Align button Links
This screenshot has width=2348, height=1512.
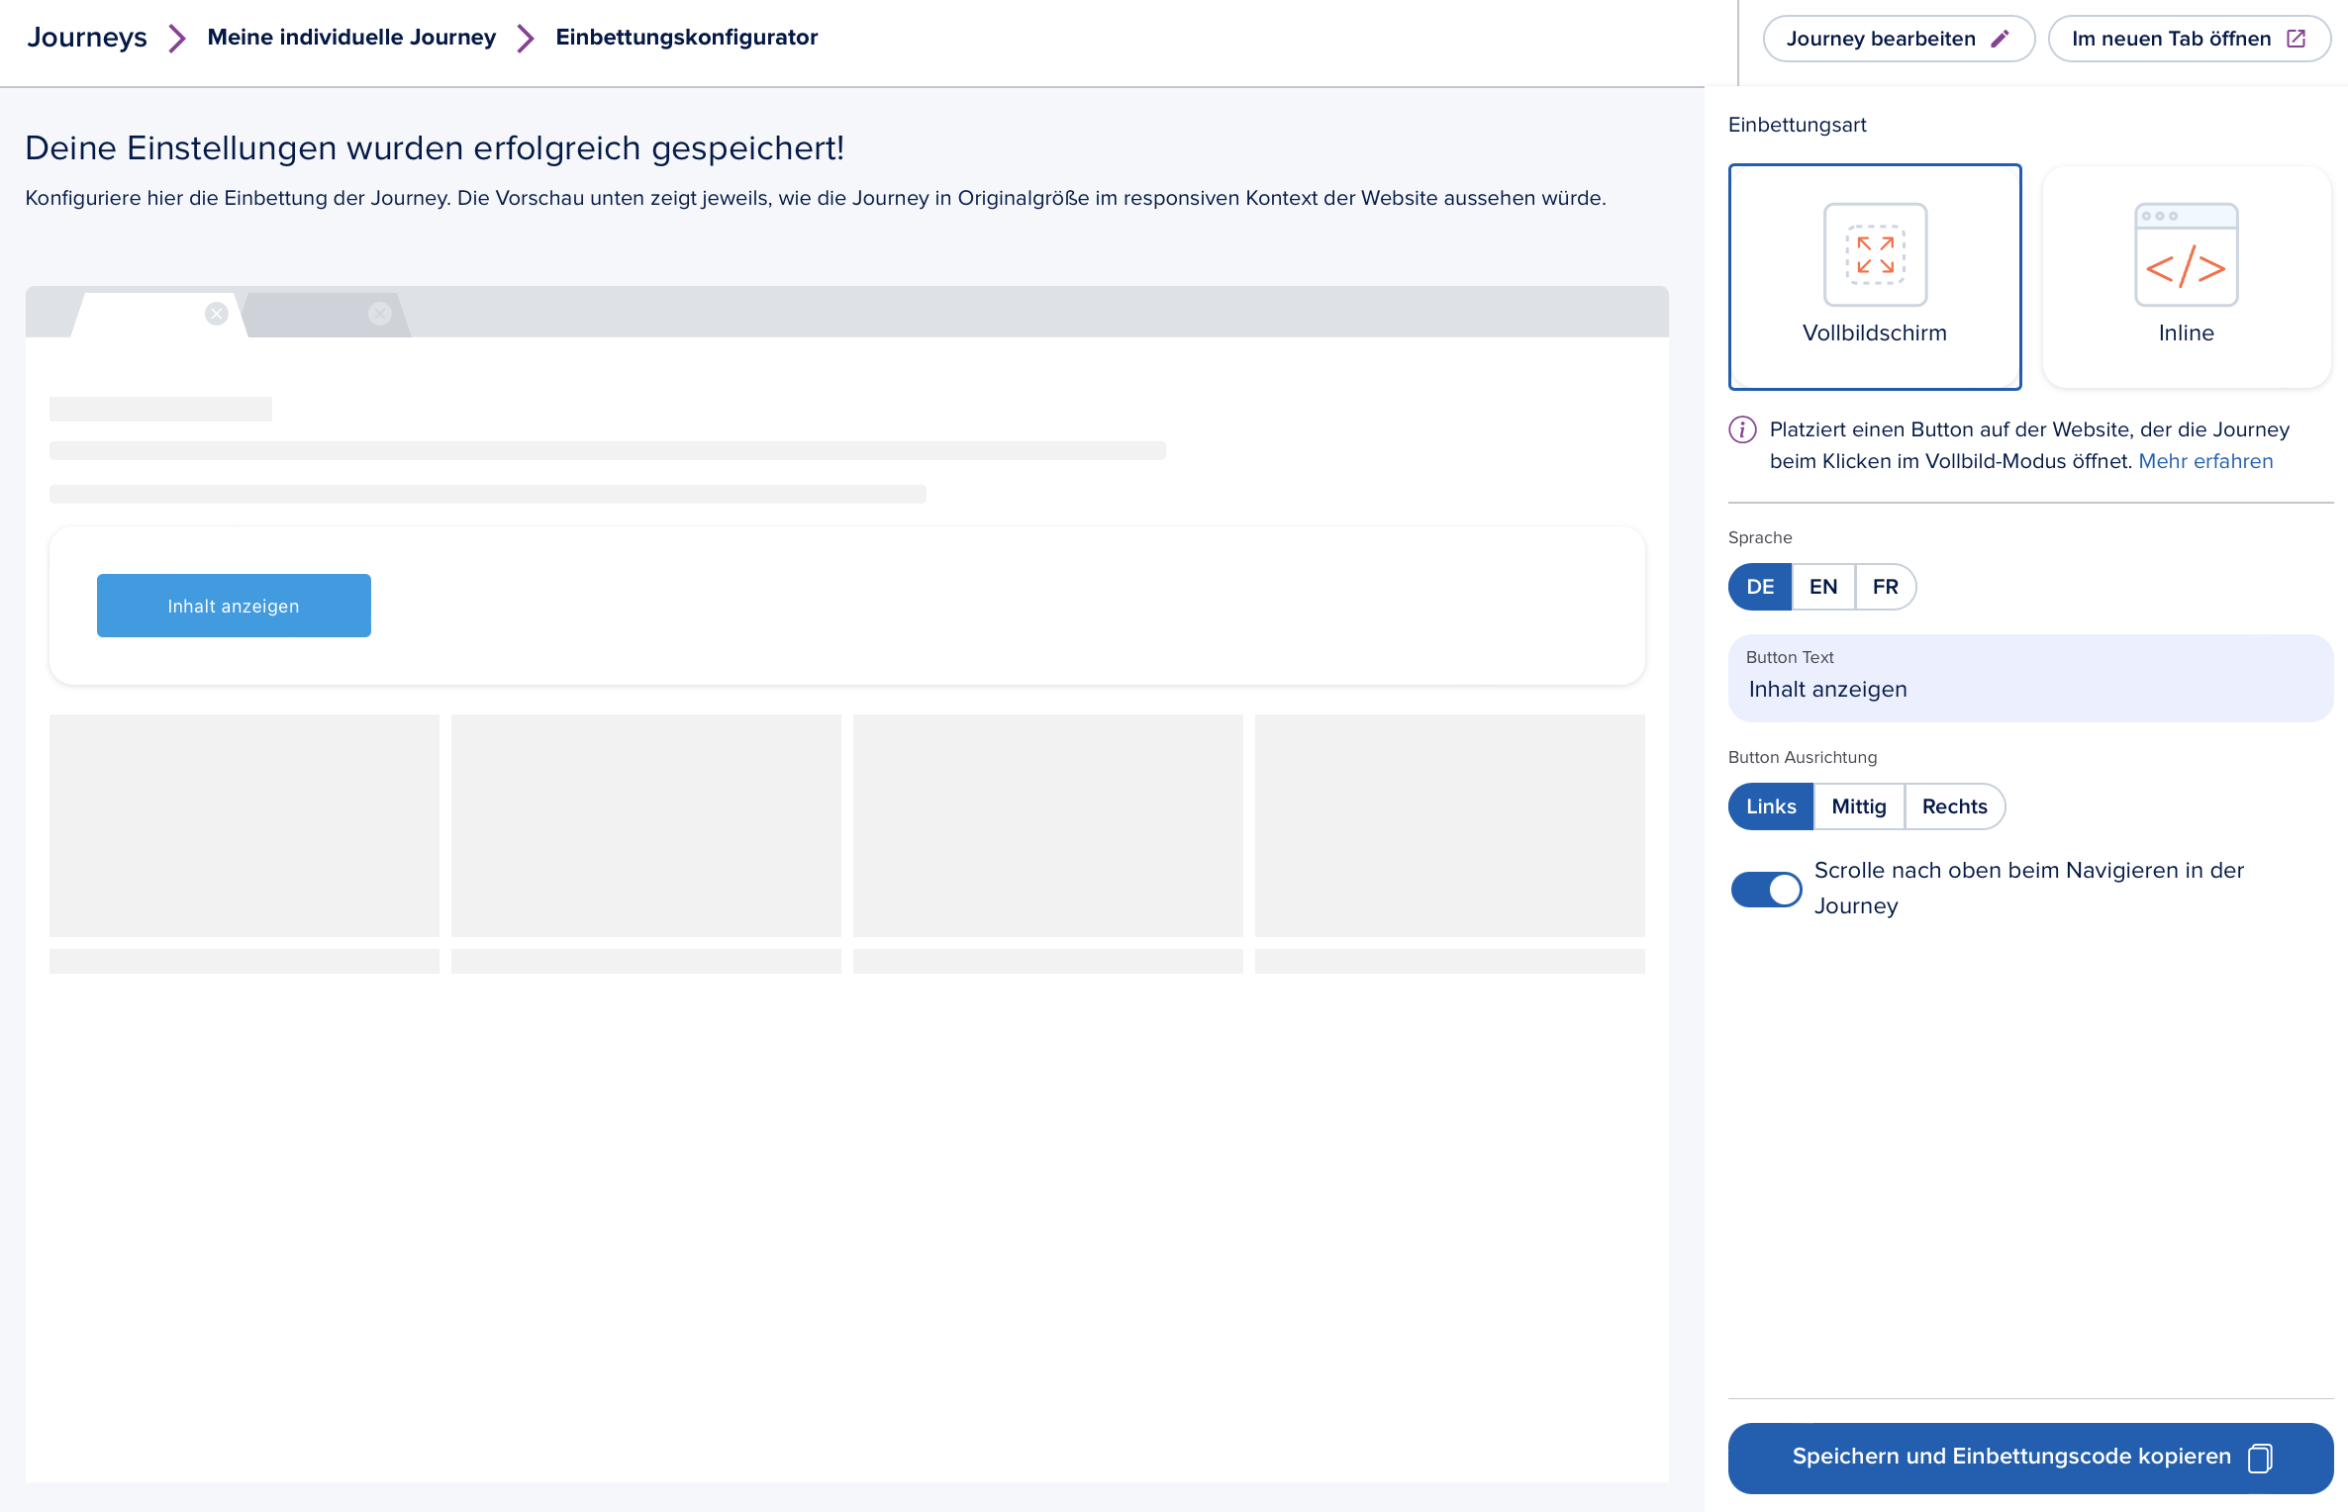click(1771, 806)
